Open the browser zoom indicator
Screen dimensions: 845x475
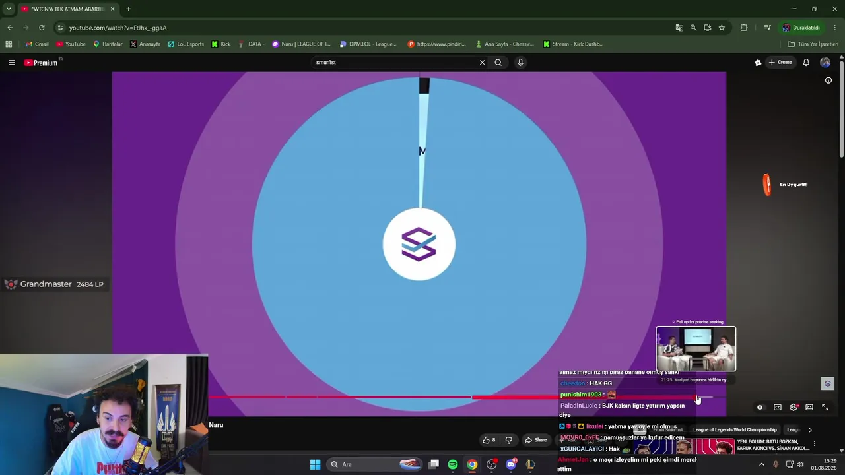click(x=693, y=28)
